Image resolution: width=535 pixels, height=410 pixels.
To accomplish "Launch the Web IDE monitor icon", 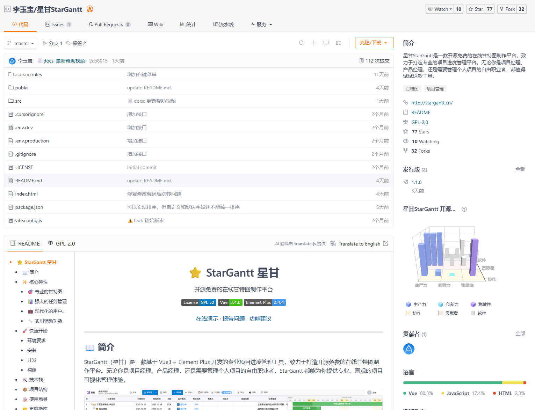I will pyautogui.click(x=326, y=43).
